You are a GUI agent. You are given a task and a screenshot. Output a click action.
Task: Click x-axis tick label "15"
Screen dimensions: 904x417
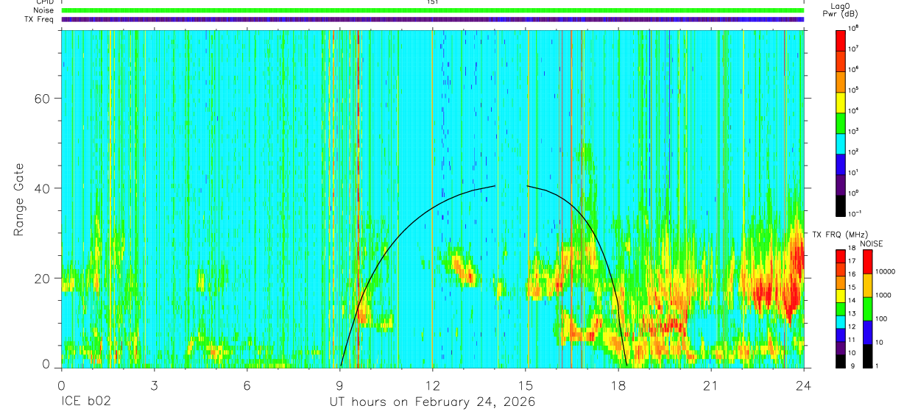coord(526,386)
